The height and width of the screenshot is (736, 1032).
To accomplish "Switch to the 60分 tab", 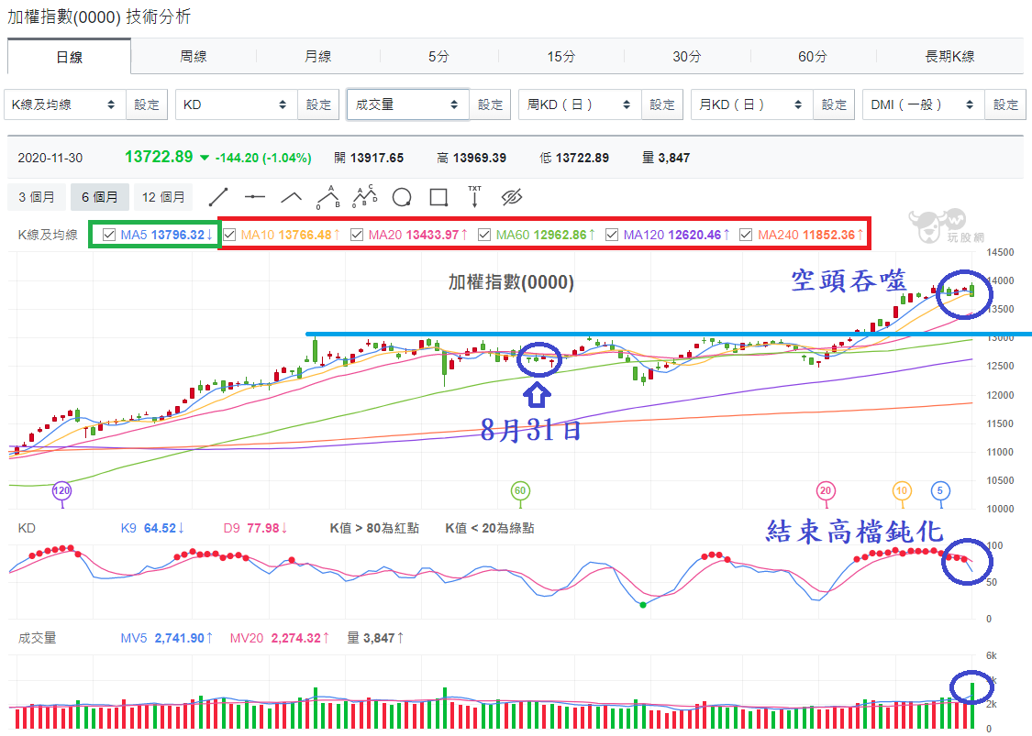I will point(812,57).
